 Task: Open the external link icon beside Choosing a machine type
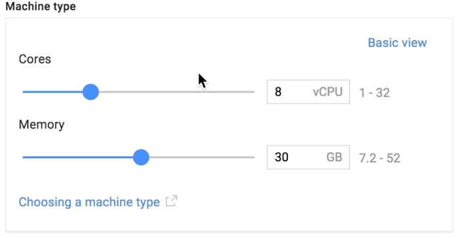(x=172, y=201)
